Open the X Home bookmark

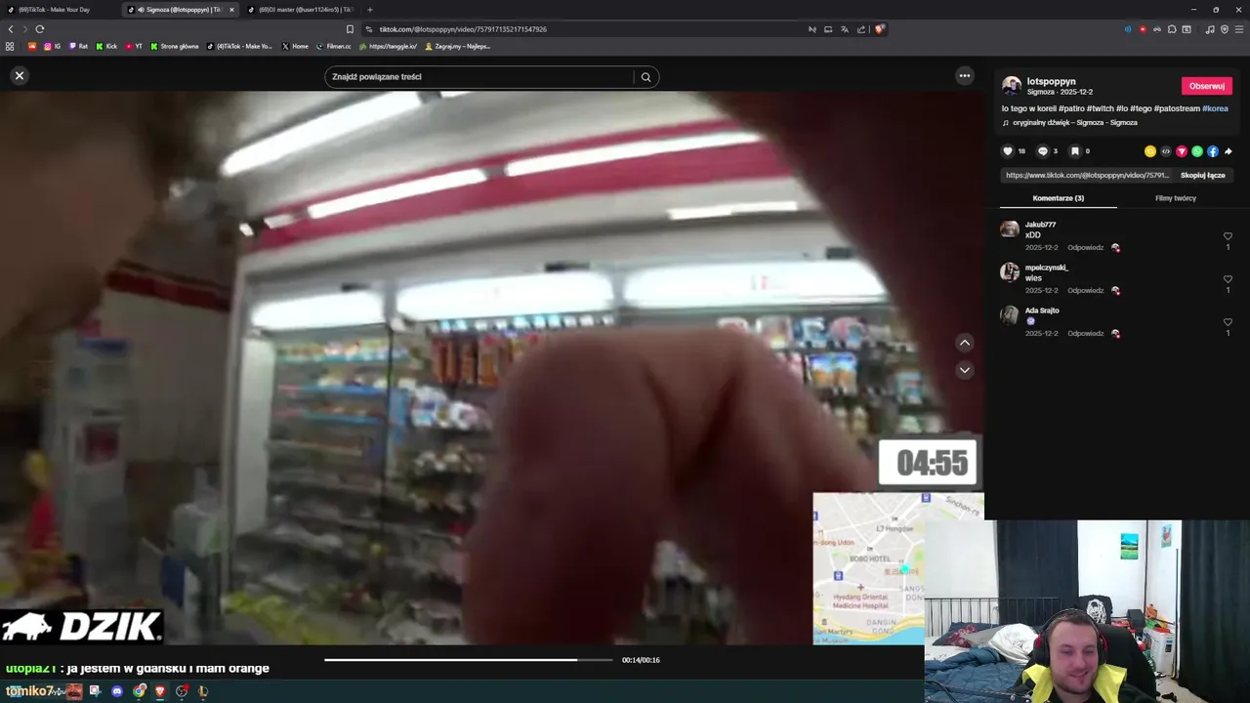pyautogui.click(x=295, y=46)
